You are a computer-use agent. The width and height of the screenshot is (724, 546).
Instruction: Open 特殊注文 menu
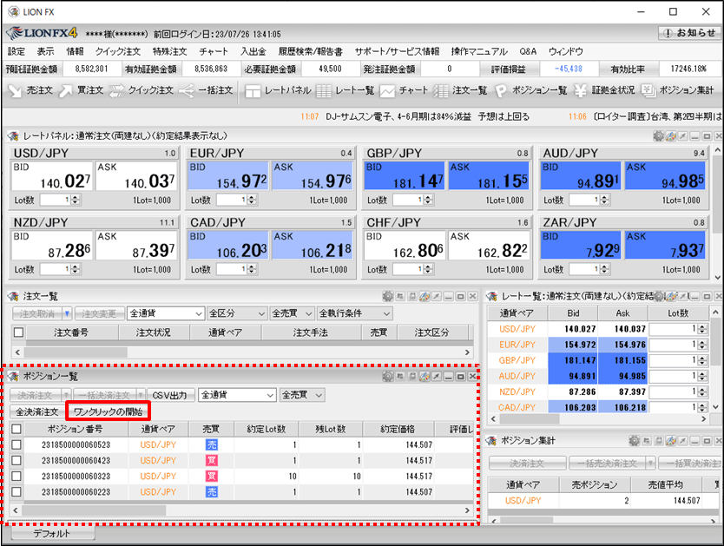[170, 52]
